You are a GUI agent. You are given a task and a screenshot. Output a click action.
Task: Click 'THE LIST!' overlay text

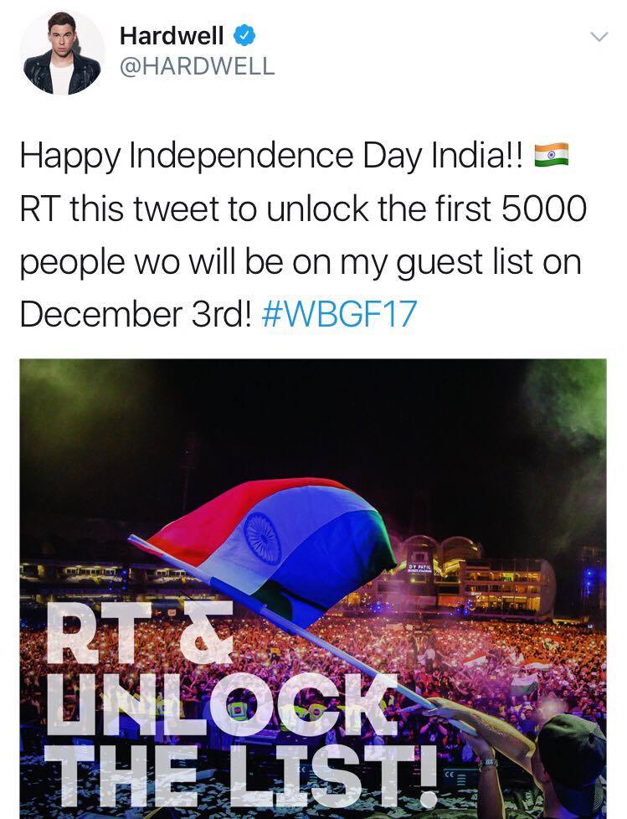click(x=241, y=775)
